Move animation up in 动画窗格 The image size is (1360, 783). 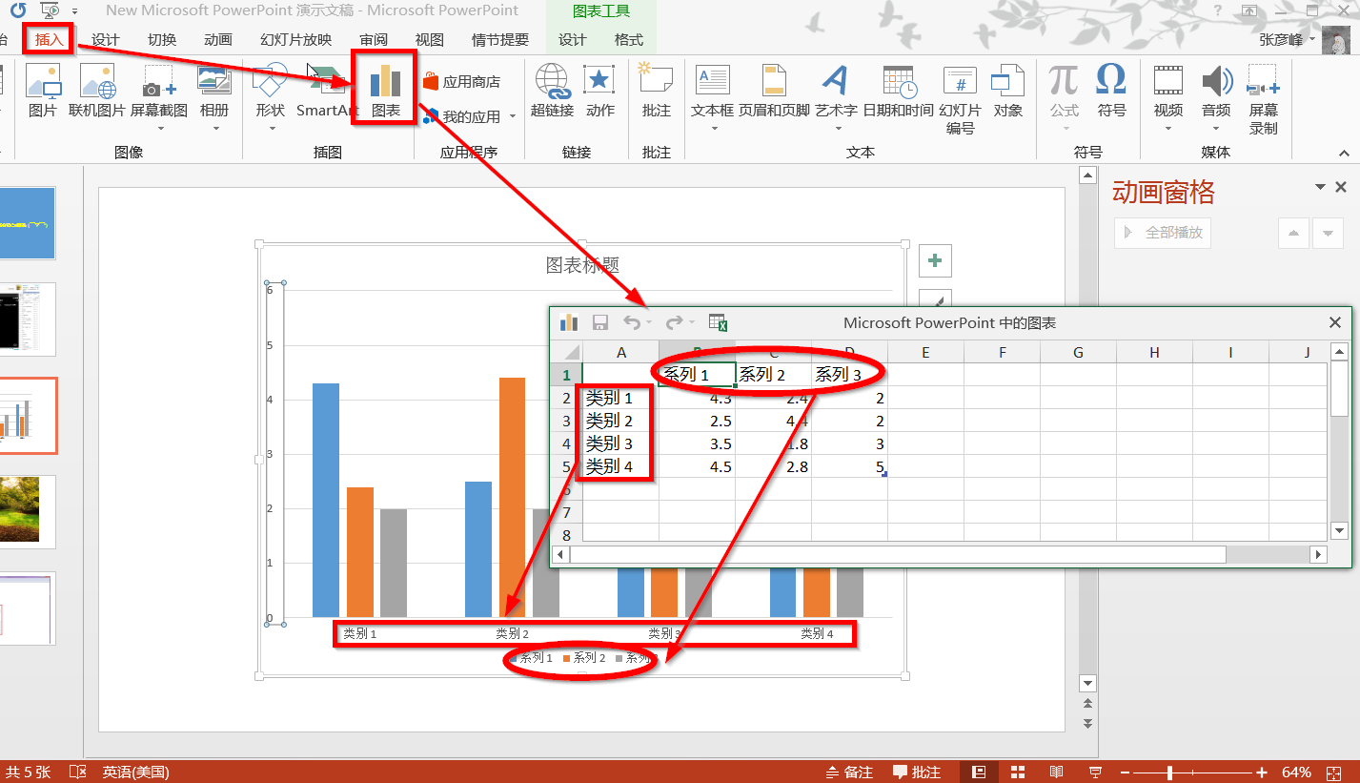1292,233
